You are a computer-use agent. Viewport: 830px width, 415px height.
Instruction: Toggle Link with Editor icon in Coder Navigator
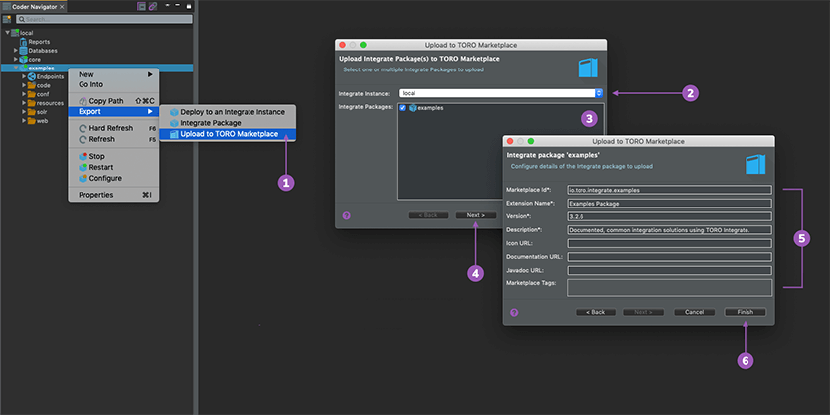153,6
